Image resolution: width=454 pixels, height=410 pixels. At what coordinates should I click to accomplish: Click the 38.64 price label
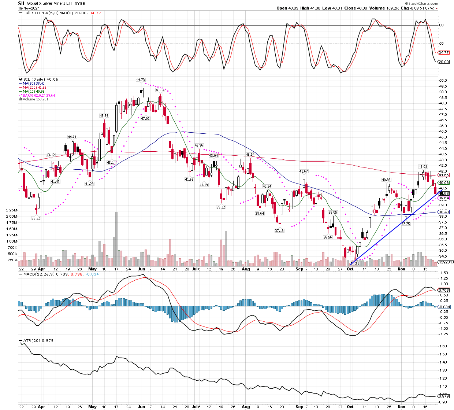pos(260,214)
